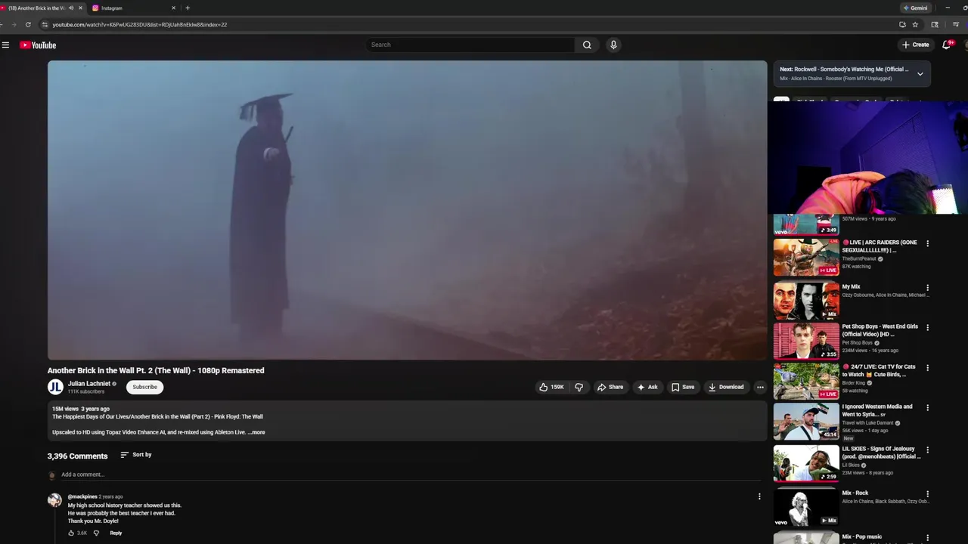Screen dimensions: 968x544
Task: Open the YouTube guide hamburger menu
Action: [5, 45]
